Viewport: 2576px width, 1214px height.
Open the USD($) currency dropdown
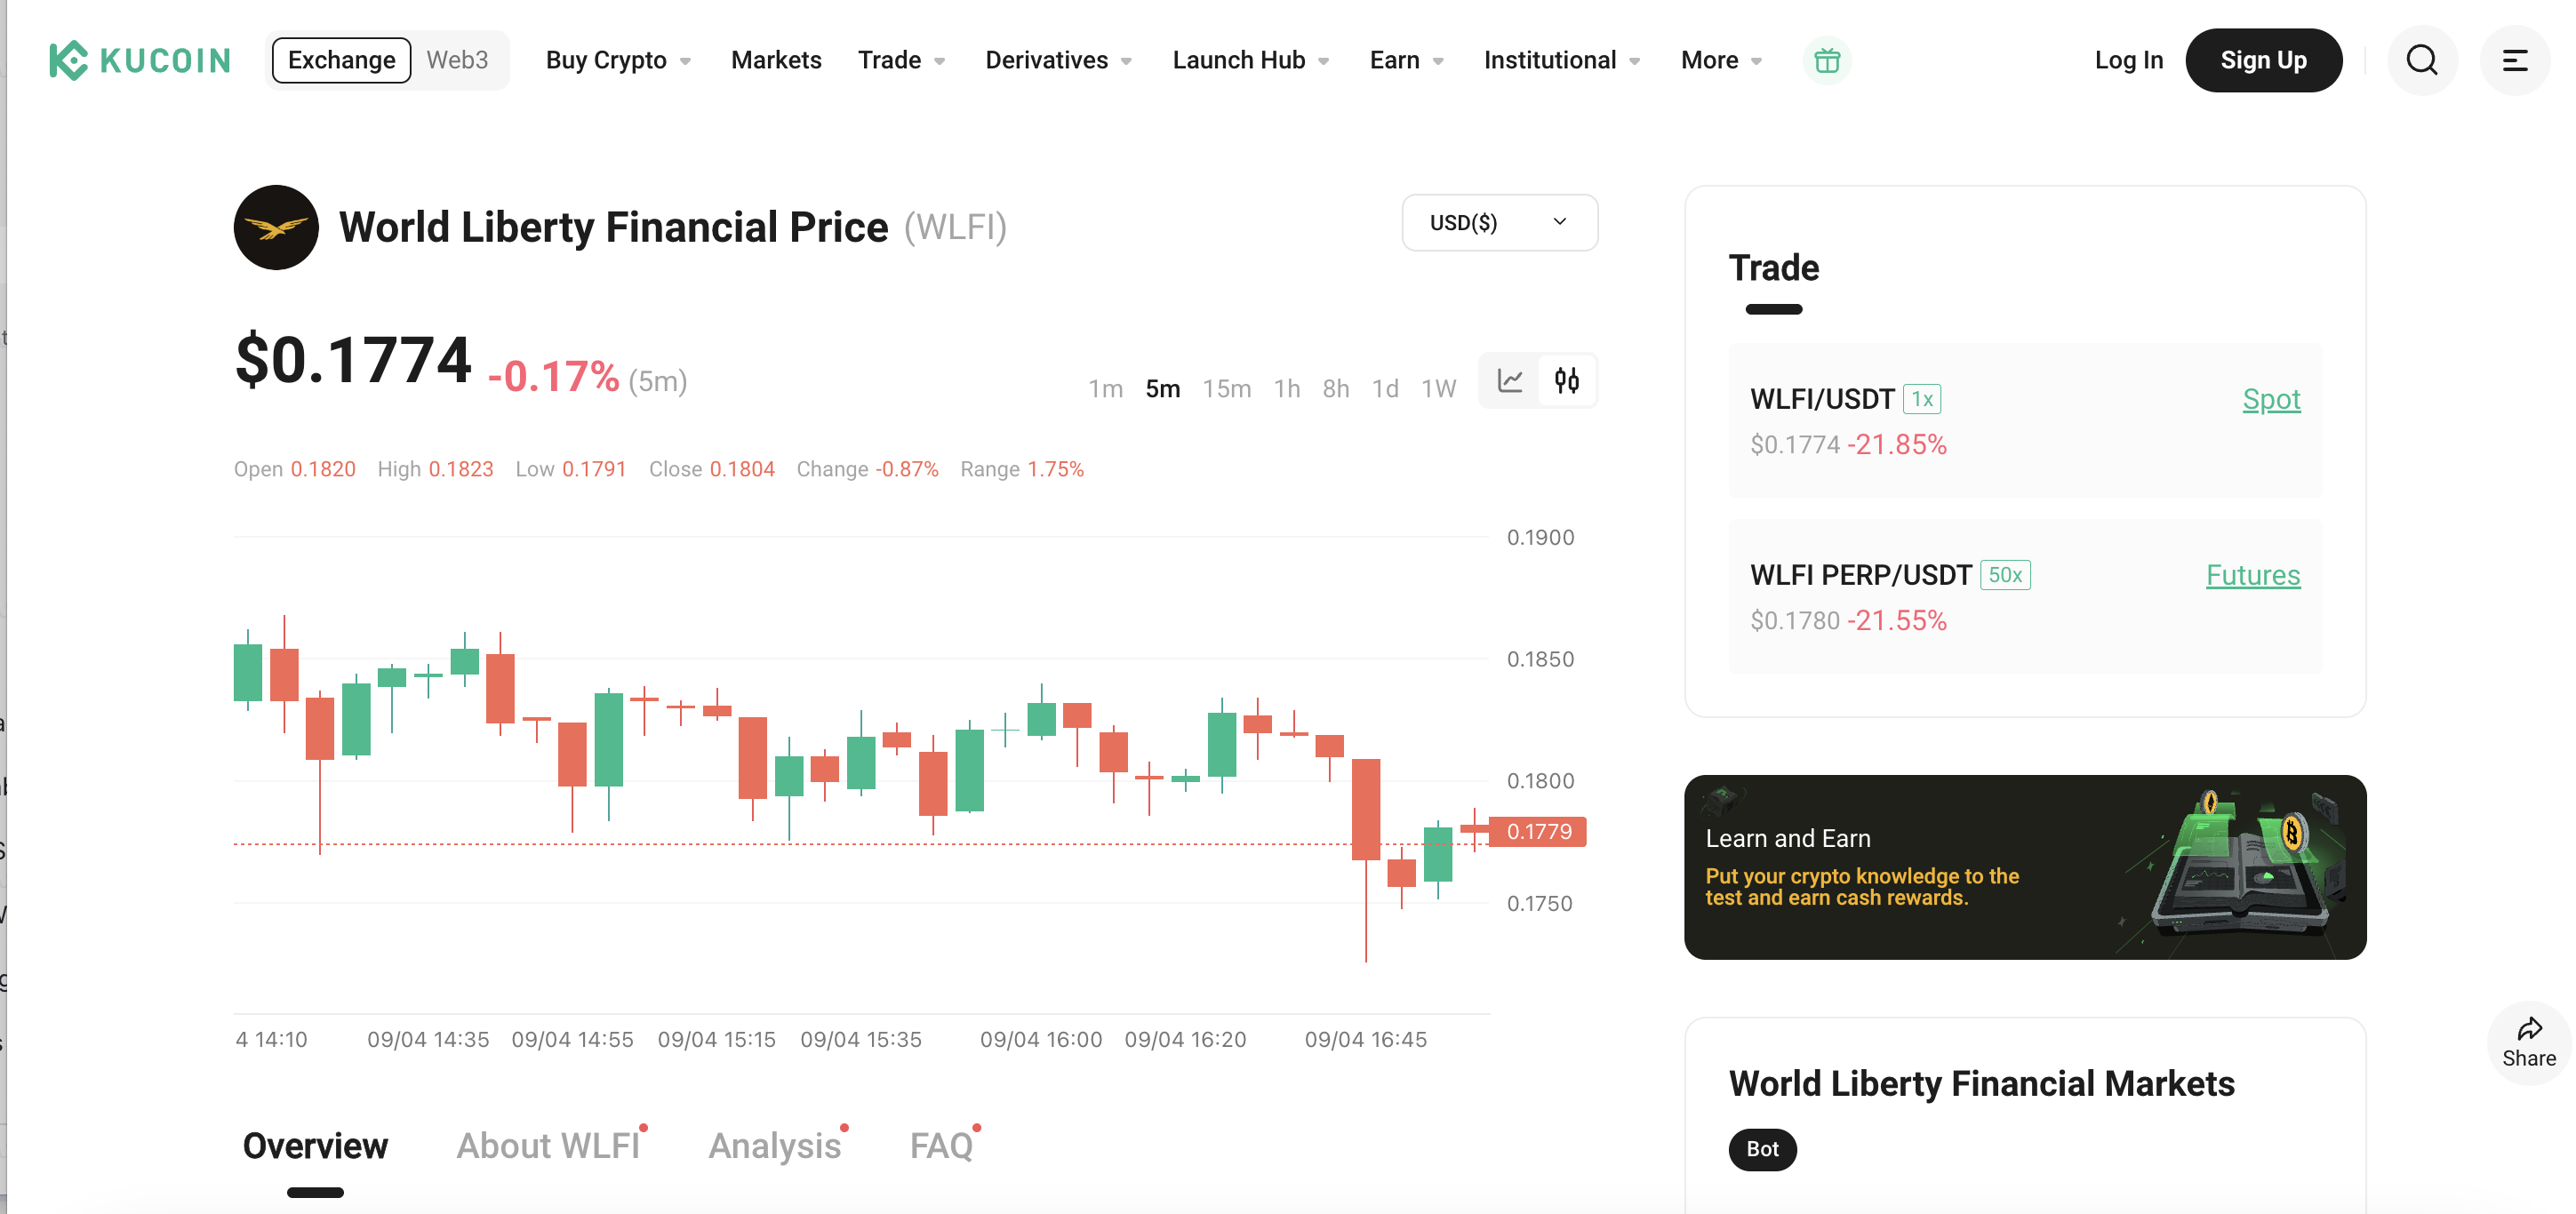[1498, 222]
